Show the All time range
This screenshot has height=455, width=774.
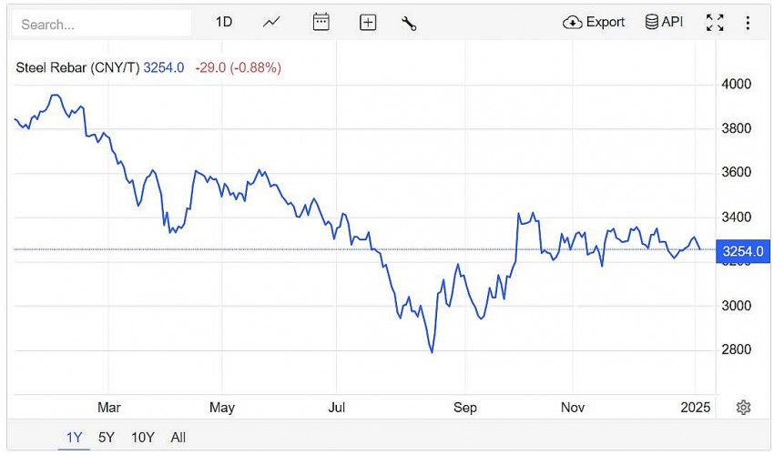(x=178, y=438)
